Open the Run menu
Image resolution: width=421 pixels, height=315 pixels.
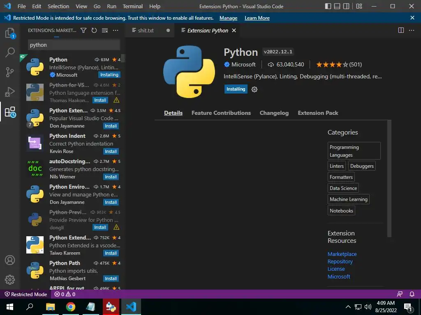click(111, 6)
